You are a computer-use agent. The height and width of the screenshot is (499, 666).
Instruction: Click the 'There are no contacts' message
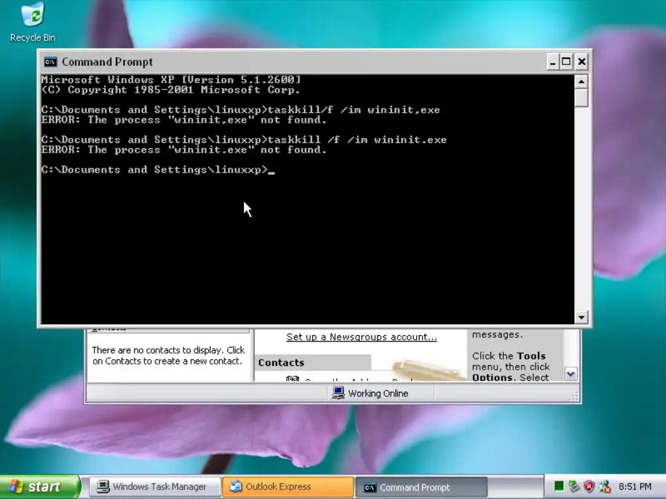(x=168, y=355)
